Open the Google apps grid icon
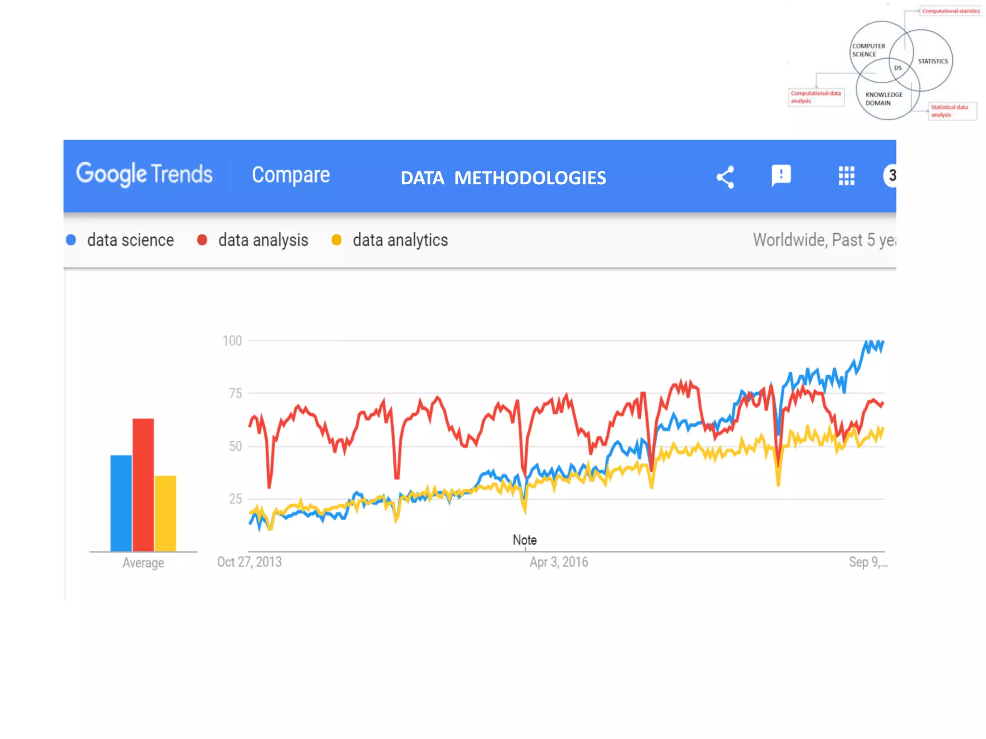This screenshot has width=986, height=739. (846, 176)
